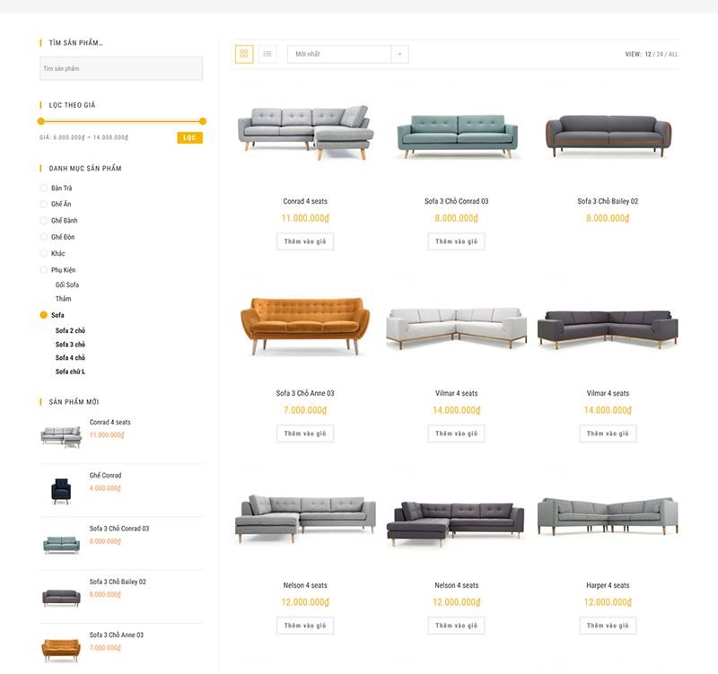Add Conrad 4 seats to cart

coord(305,241)
